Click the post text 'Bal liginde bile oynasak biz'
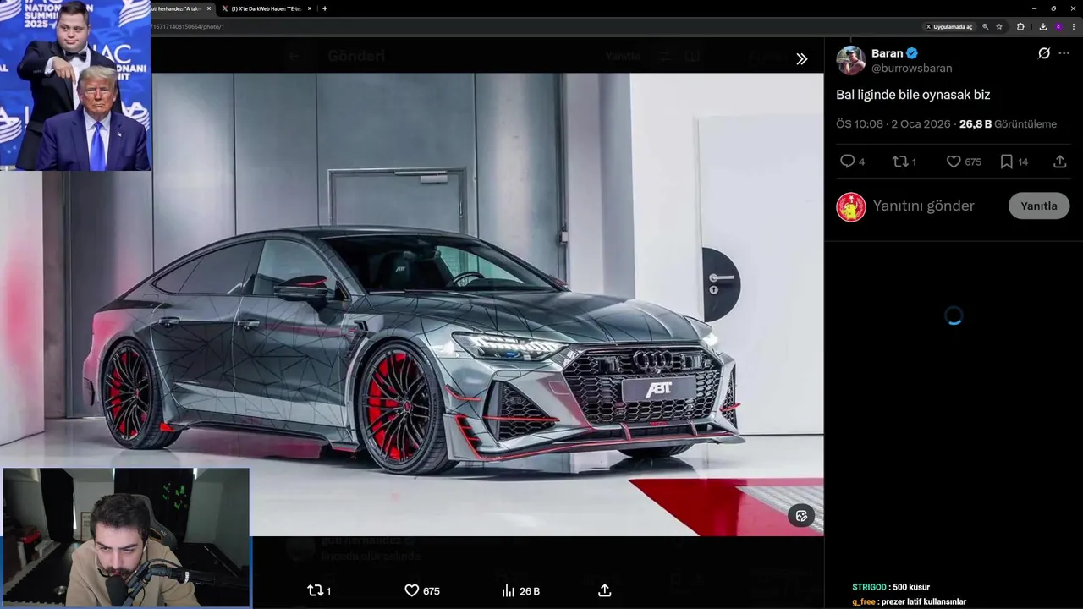The width and height of the screenshot is (1083, 609). (x=913, y=95)
